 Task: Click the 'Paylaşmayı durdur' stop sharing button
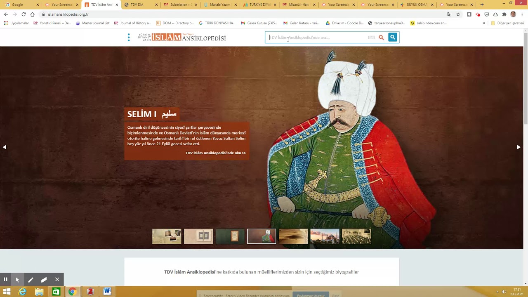311,295
